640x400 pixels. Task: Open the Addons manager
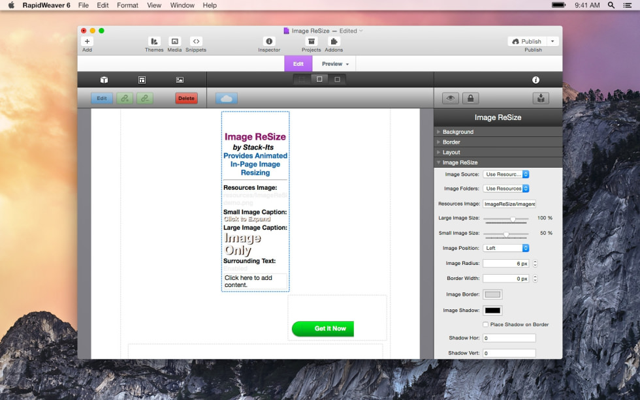click(x=334, y=41)
